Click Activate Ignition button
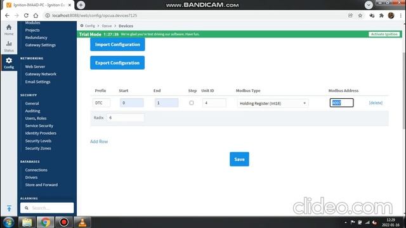Viewport: 406px width, 228px height. click(x=384, y=34)
